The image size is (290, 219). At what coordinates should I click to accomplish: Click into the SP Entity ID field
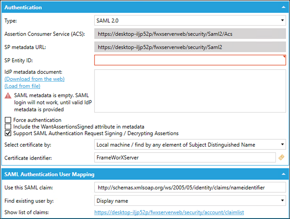(x=190, y=60)
